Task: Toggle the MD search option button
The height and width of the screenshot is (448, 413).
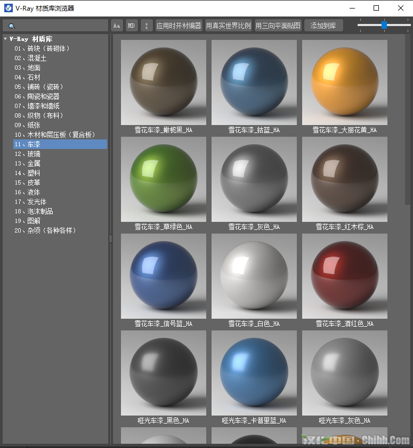Action: 131,26
